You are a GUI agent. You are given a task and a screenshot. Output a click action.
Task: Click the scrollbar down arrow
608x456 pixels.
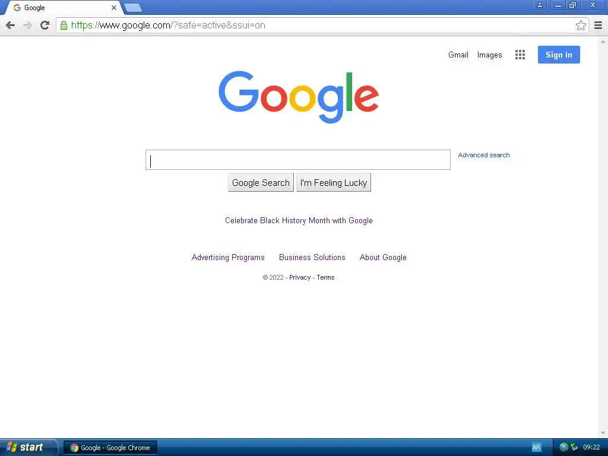coord(603,433)
